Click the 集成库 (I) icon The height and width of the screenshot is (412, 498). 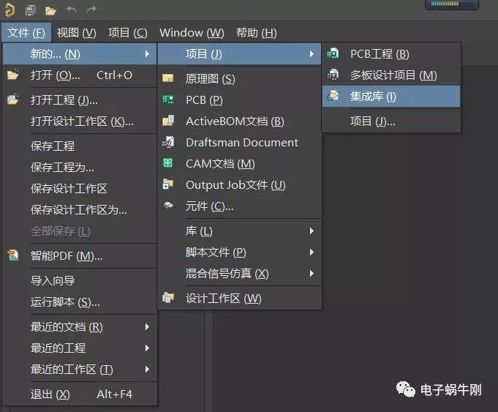tap(333, 96)
